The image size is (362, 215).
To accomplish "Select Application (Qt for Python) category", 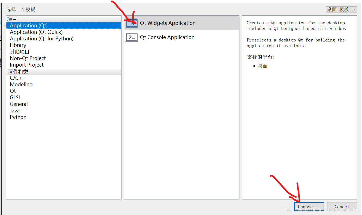I will coord(64,38).
